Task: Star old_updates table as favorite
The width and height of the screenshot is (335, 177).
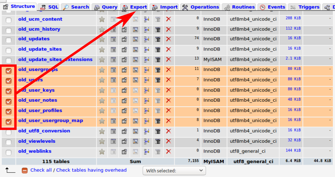Action: pos(102,39)
